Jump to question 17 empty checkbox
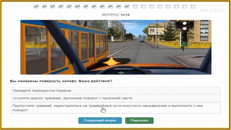 pos(168,6)
